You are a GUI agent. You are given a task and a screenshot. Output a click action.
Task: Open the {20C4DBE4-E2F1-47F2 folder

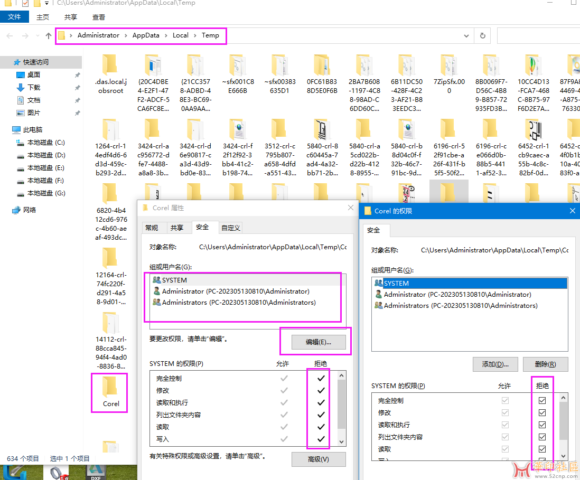click(x=153, y=83)
